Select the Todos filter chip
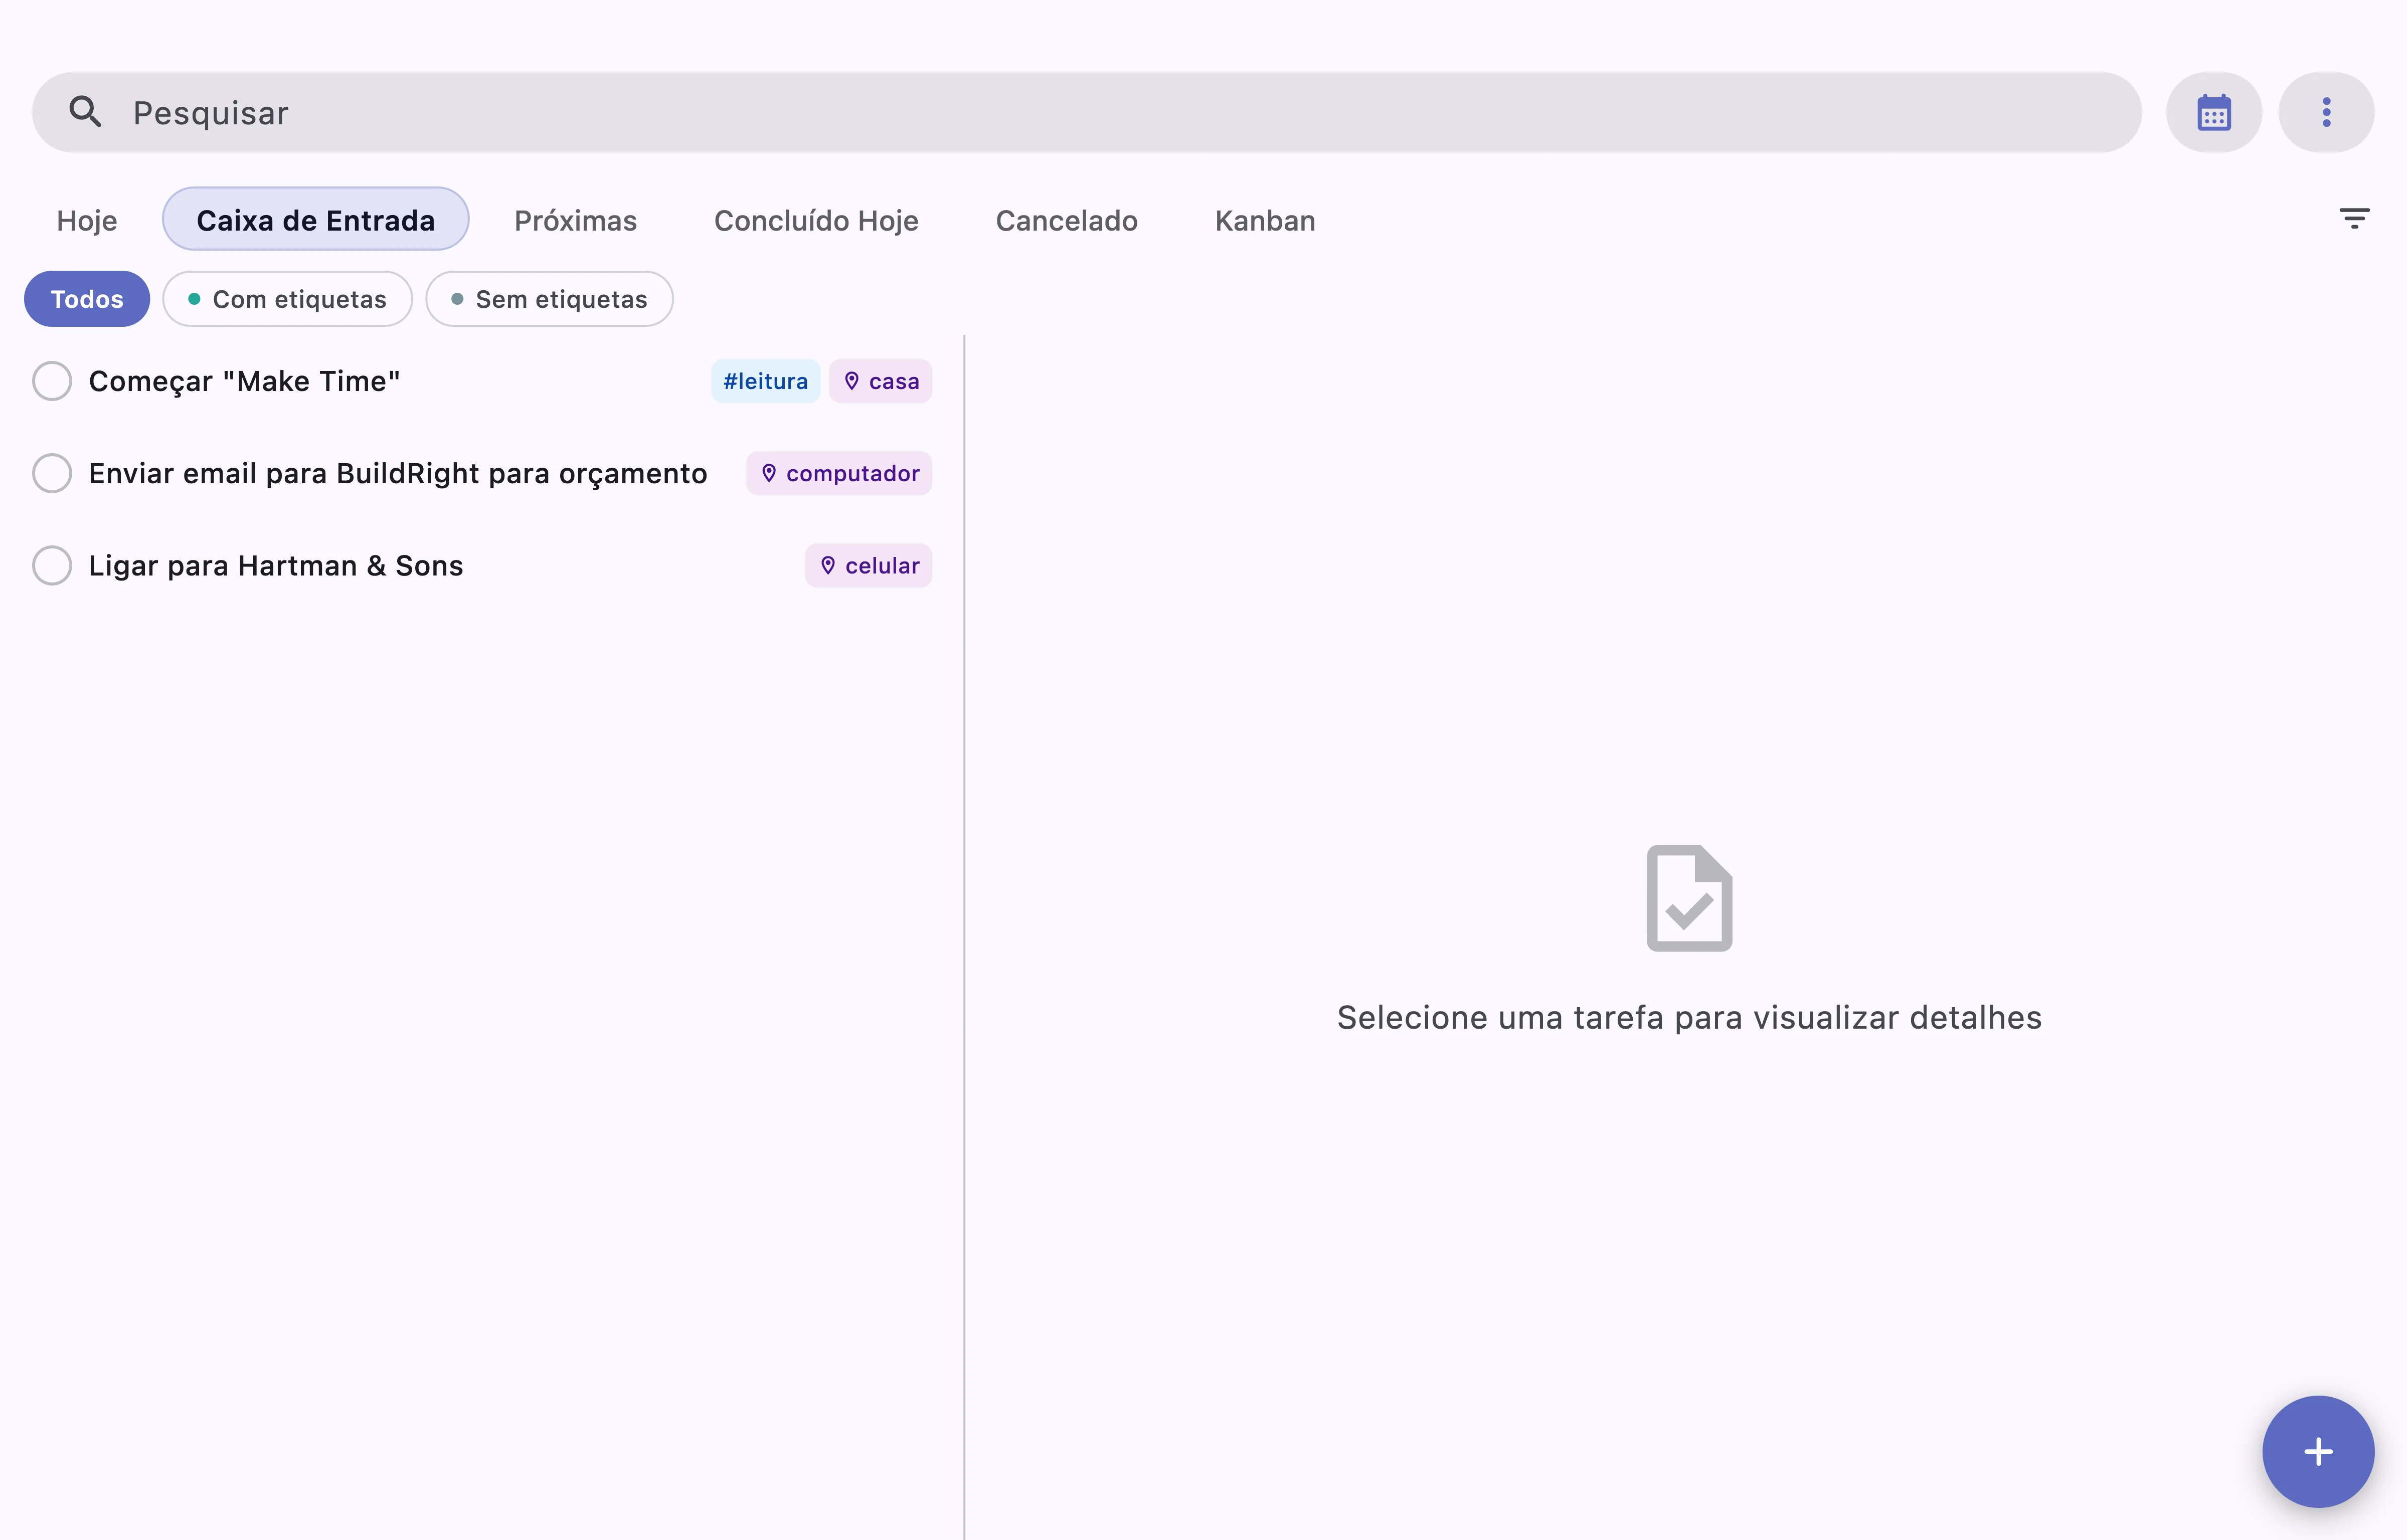 pyautogui.click(x=87, y=299)
